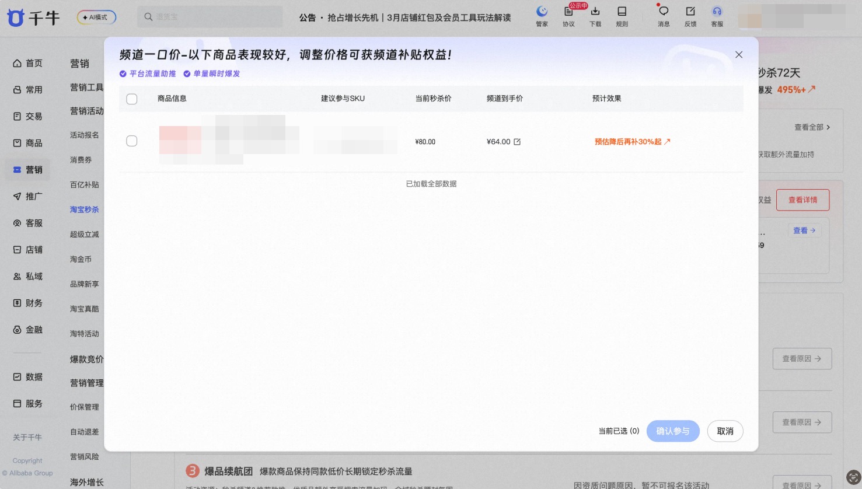Open the 下载 downloads icon
This screenshot has width=862, height=489.
(595, 16)
